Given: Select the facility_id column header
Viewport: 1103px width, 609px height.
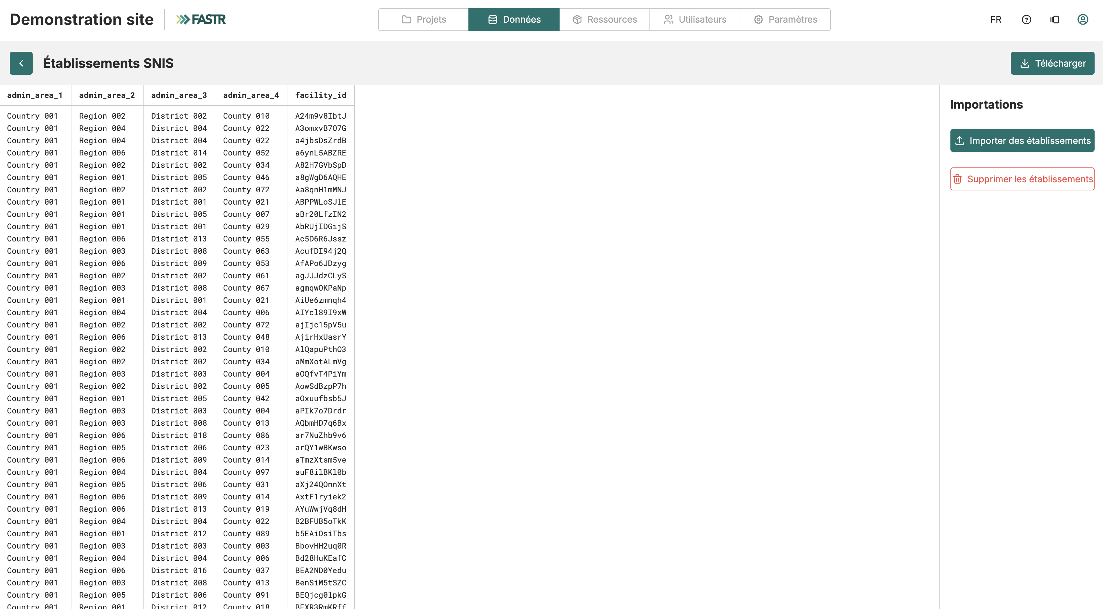Looking at the screenshot, I should point(321,95).
